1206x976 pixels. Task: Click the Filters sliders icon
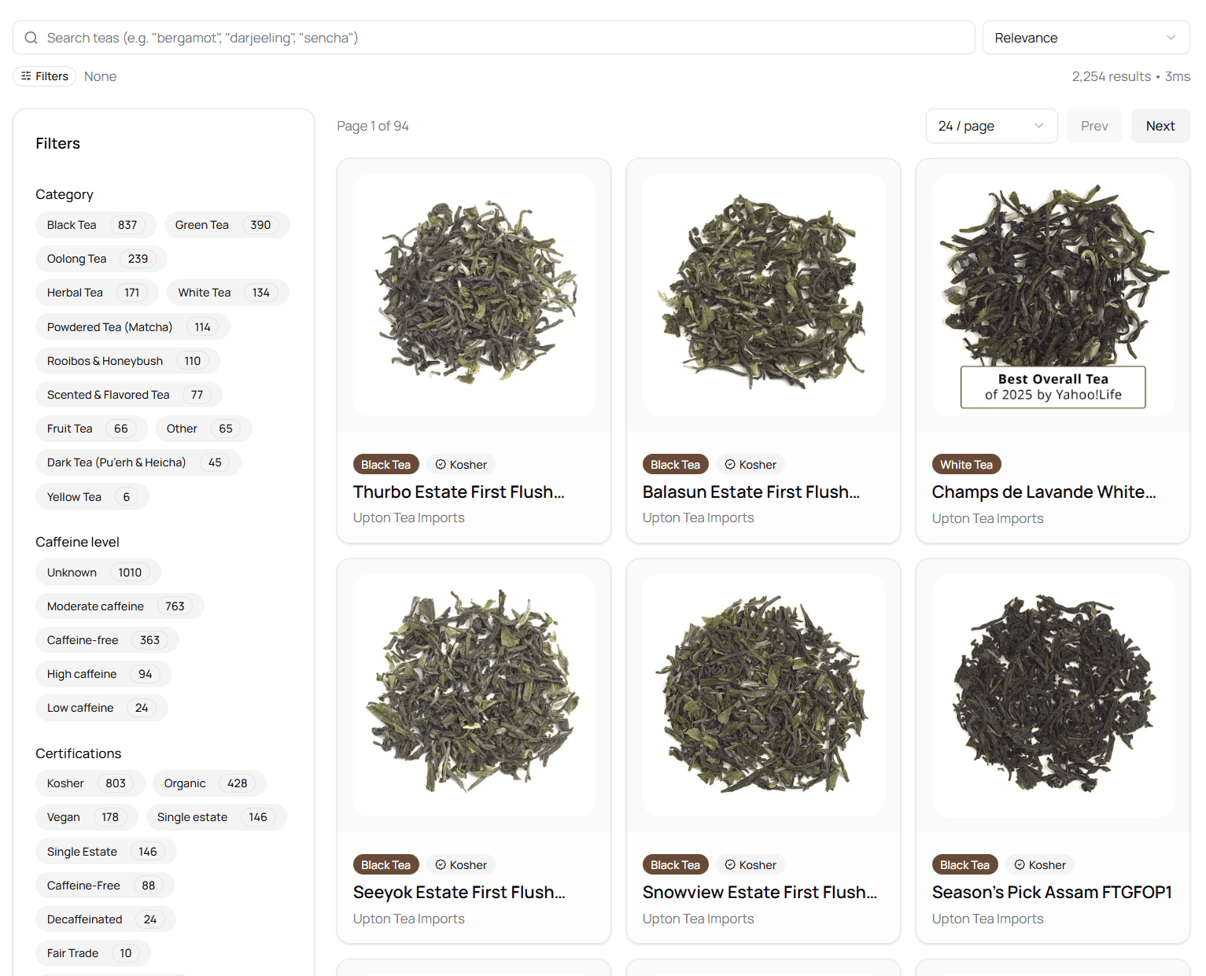tap(28, 76)
